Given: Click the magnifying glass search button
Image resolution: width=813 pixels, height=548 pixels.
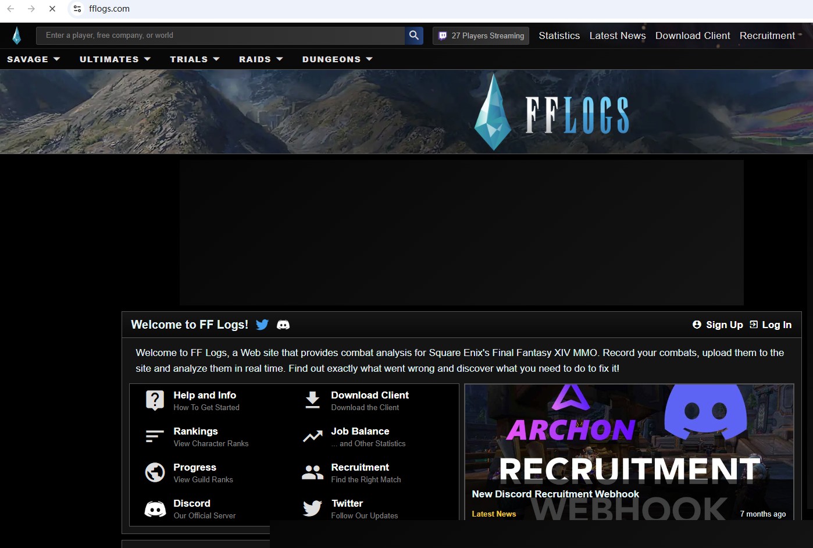Looking at the screenshot, I should tap(413, 35).
